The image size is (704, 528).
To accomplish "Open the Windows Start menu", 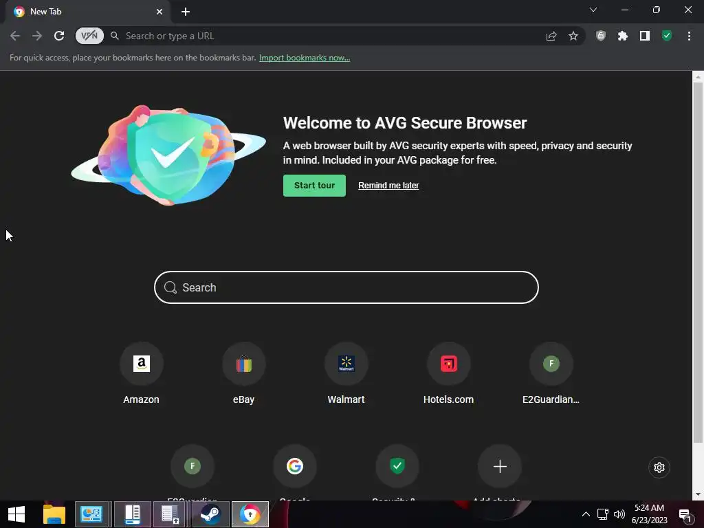I will (x=16, y=514).
